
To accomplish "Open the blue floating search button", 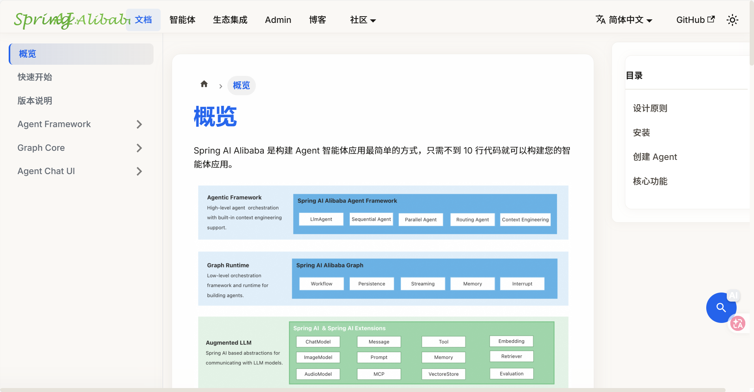I will click(x=721, y=308).
